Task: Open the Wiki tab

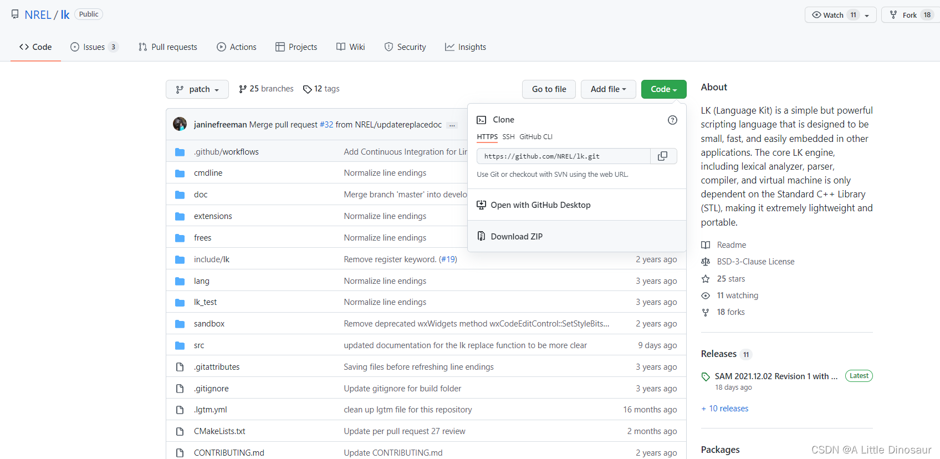Action: click(x=351, y=47)
